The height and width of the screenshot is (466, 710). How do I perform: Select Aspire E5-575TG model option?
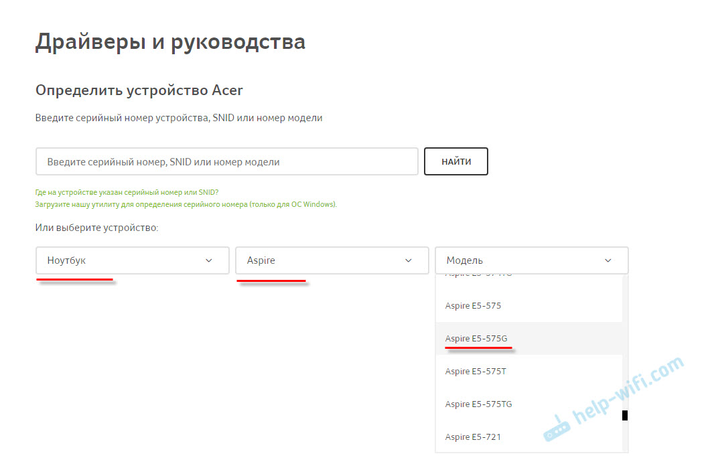(x=478, y=404)
